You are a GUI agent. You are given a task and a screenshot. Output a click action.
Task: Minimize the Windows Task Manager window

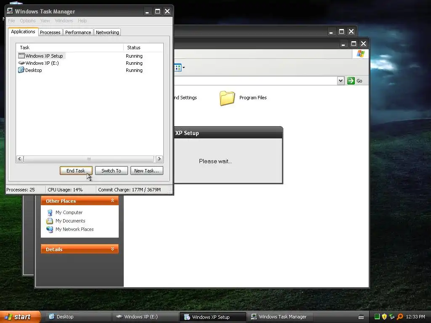(147, 11)
